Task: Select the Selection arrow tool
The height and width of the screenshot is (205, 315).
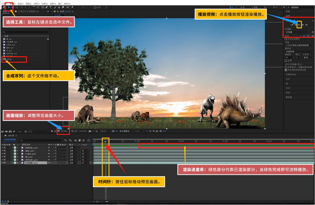Action: pyautogui.click(x=9, y=7)
